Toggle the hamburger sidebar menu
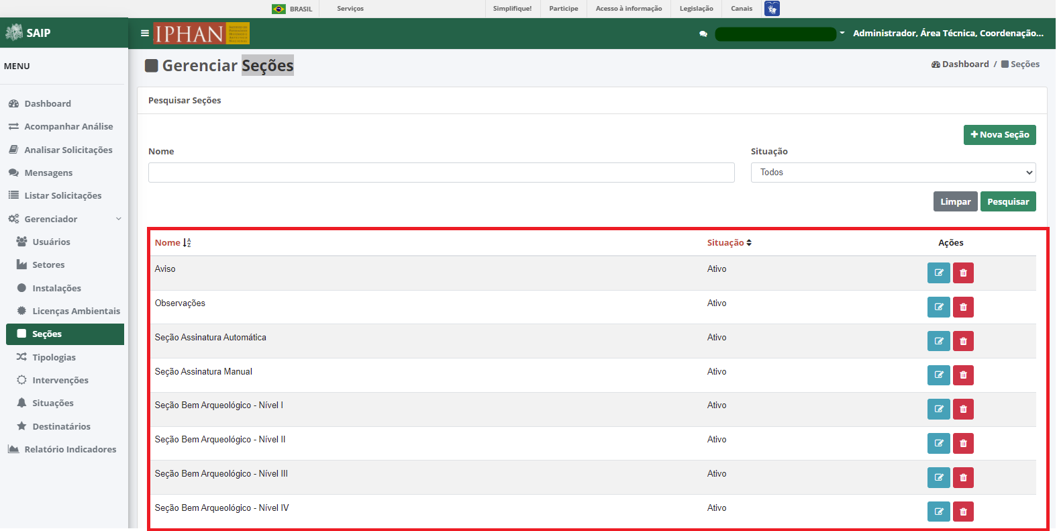 [144, 33]
